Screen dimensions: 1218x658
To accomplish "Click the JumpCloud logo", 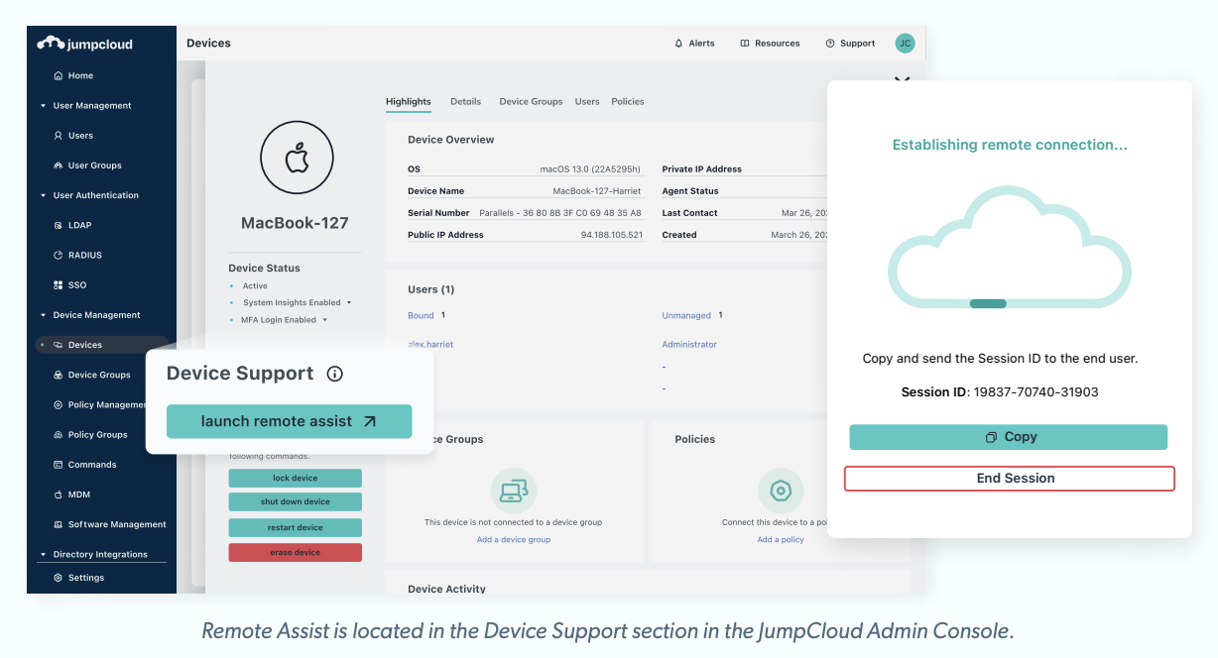I will point(85,44).
